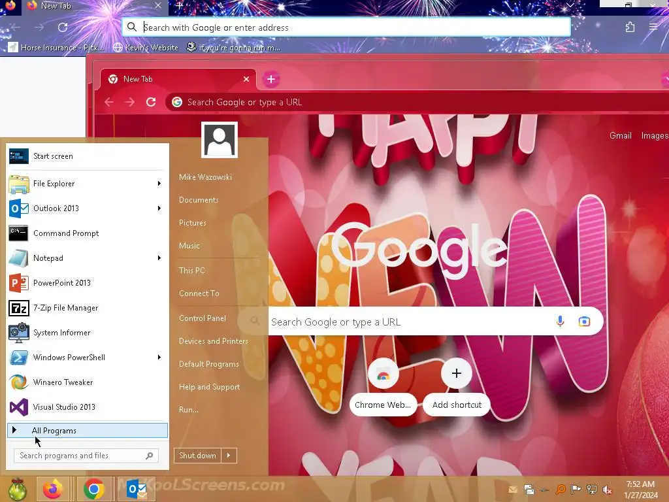Screen dimensions: 669x502
Task: Click the 7-Zip File Manager icon
Action: click(x=19, y=308)
